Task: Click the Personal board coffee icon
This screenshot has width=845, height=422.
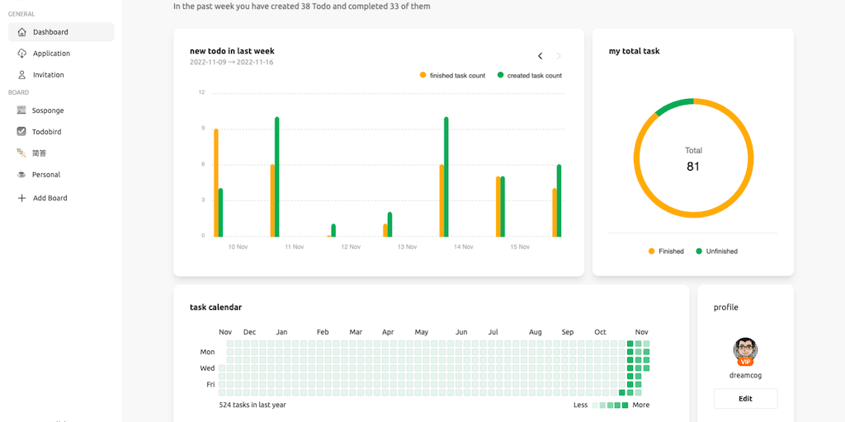Action: point(21,175)
